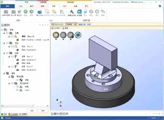Select the middle red-underlined bottom panel tab
Screen dimensions: 164x120
point(13,114)
